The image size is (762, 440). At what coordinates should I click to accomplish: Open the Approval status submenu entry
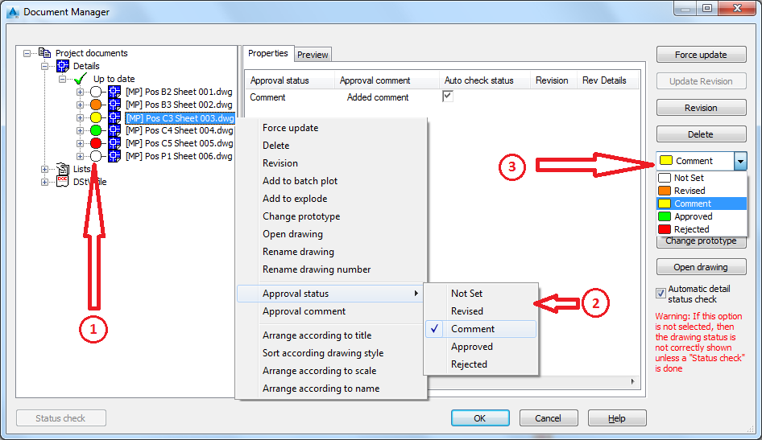[x=330, y=294]
